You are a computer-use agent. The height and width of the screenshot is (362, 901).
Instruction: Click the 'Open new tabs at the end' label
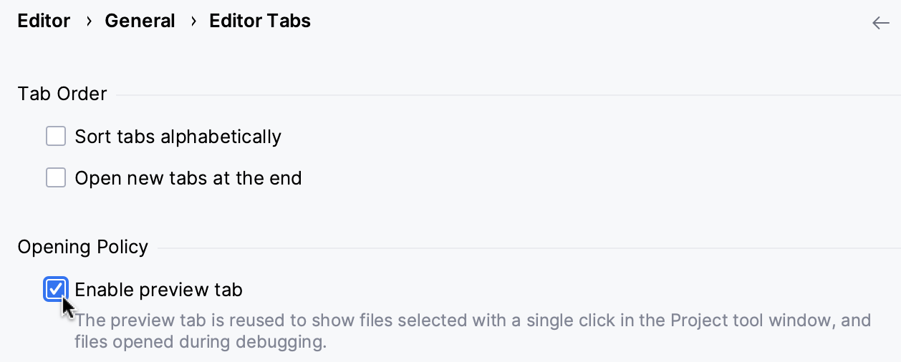(188, 177)
